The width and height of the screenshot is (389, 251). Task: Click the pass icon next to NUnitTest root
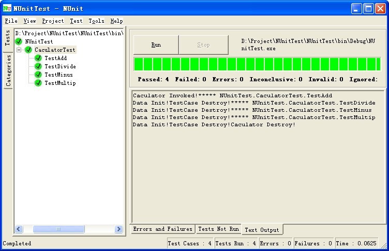(x=19, y=41)
